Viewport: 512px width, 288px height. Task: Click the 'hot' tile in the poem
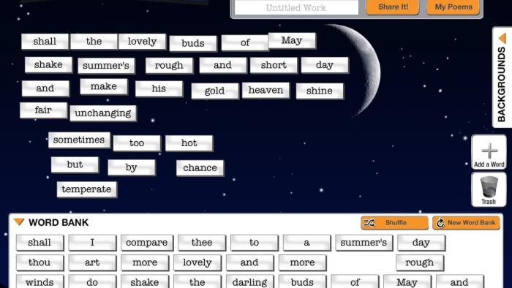pyautogui.click(x=189, y=143)
